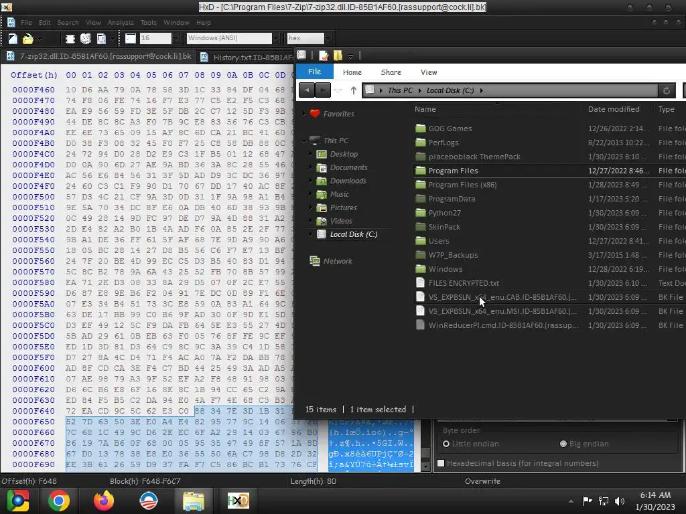
Task: Select Desktop in navigation pane
Action: click(x=344, y=154)
